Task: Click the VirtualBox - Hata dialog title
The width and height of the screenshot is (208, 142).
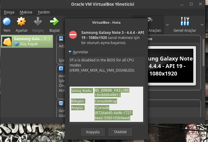Action: (x=106, y=22)
